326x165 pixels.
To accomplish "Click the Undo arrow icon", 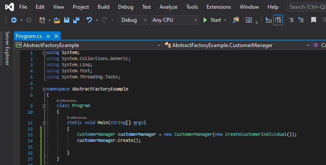I will click(89, 20).
